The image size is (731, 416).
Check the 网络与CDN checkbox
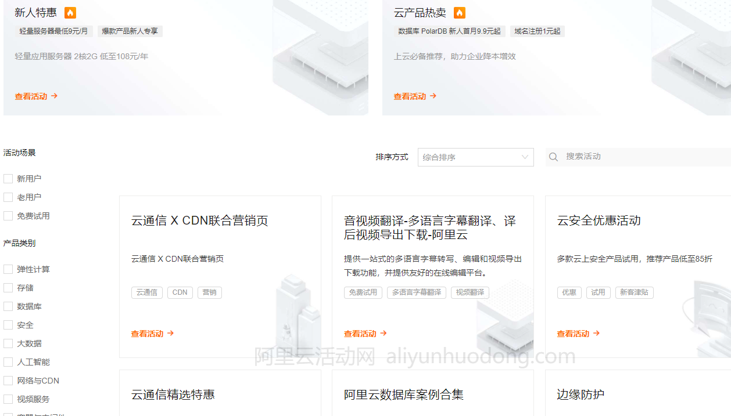(x=8, y=381)
